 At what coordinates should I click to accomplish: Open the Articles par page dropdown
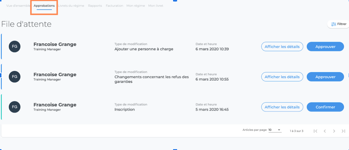coord(275,130)
